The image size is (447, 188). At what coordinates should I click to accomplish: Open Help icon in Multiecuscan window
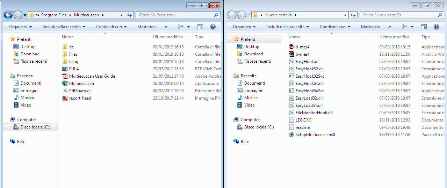[x=212, y=27]
